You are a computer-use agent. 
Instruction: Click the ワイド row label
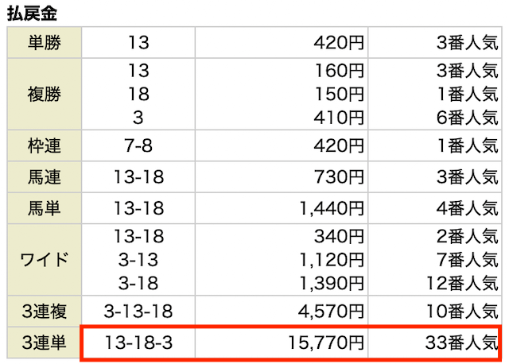[45, 260]
